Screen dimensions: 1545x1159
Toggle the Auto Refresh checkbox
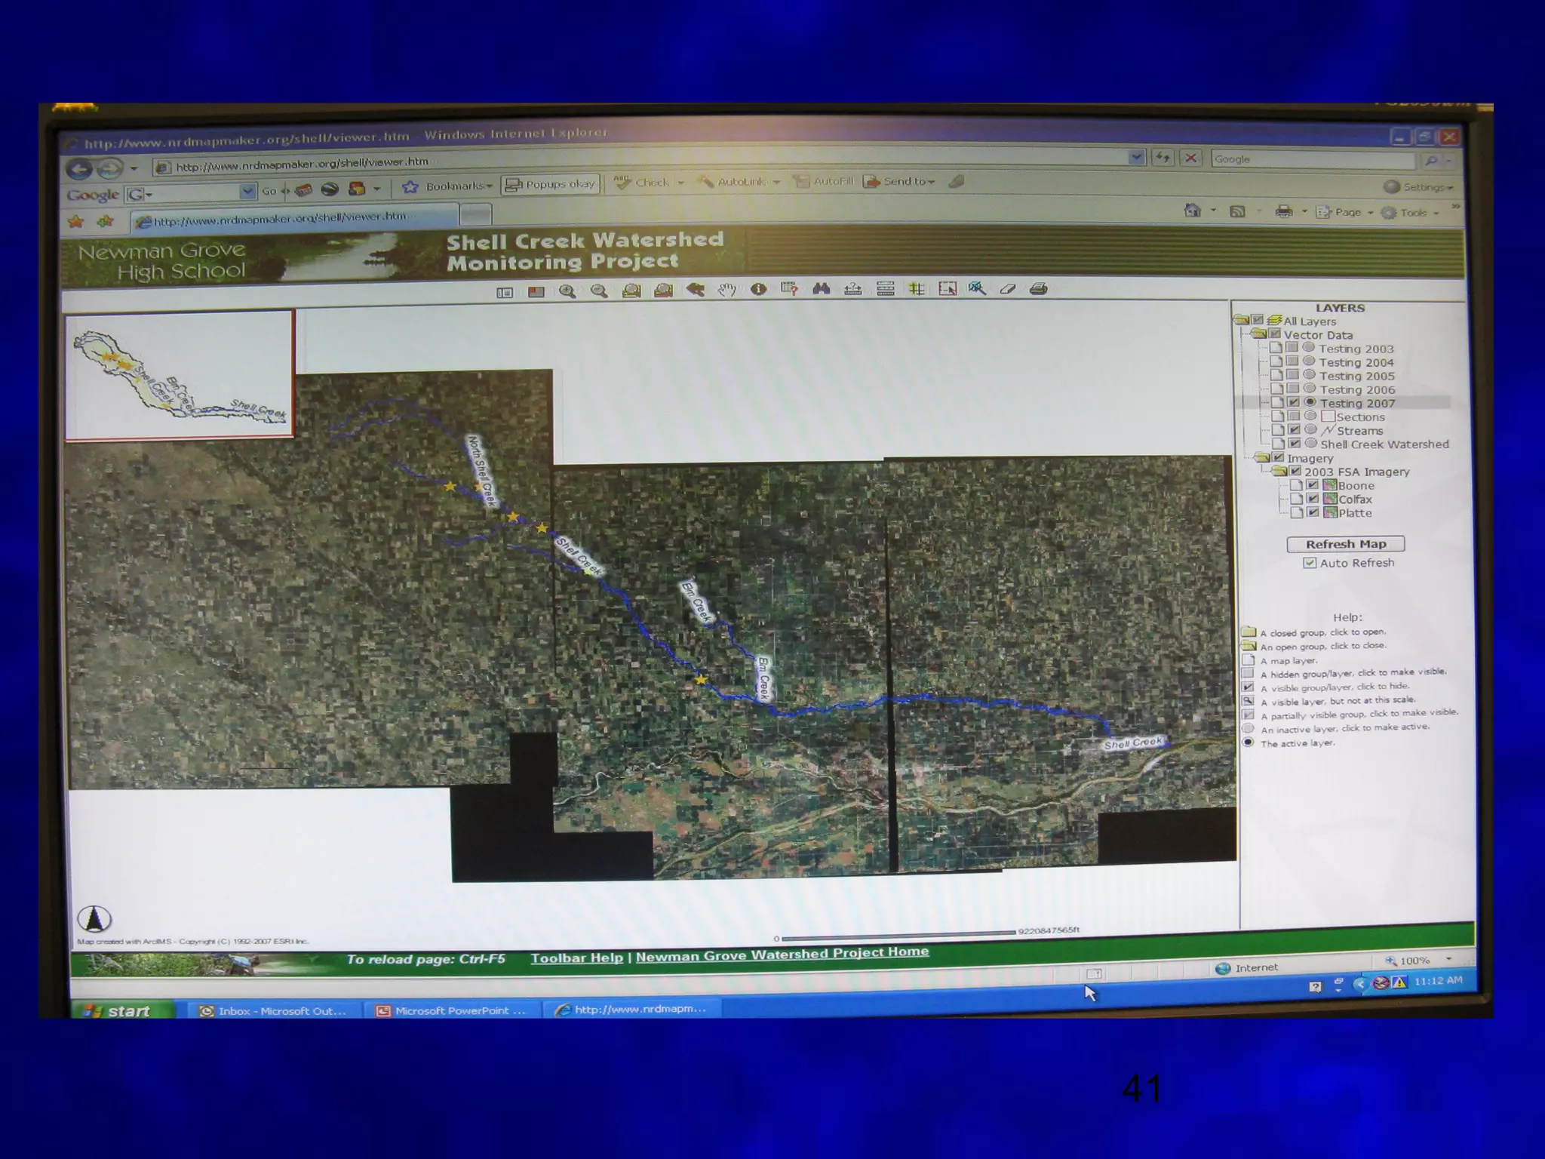(x=1310, y=563)
